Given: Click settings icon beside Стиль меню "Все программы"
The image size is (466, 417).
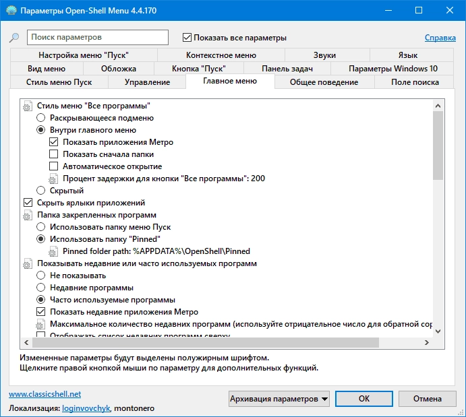Looking at the screenshot, I should (x=28, y=106).
